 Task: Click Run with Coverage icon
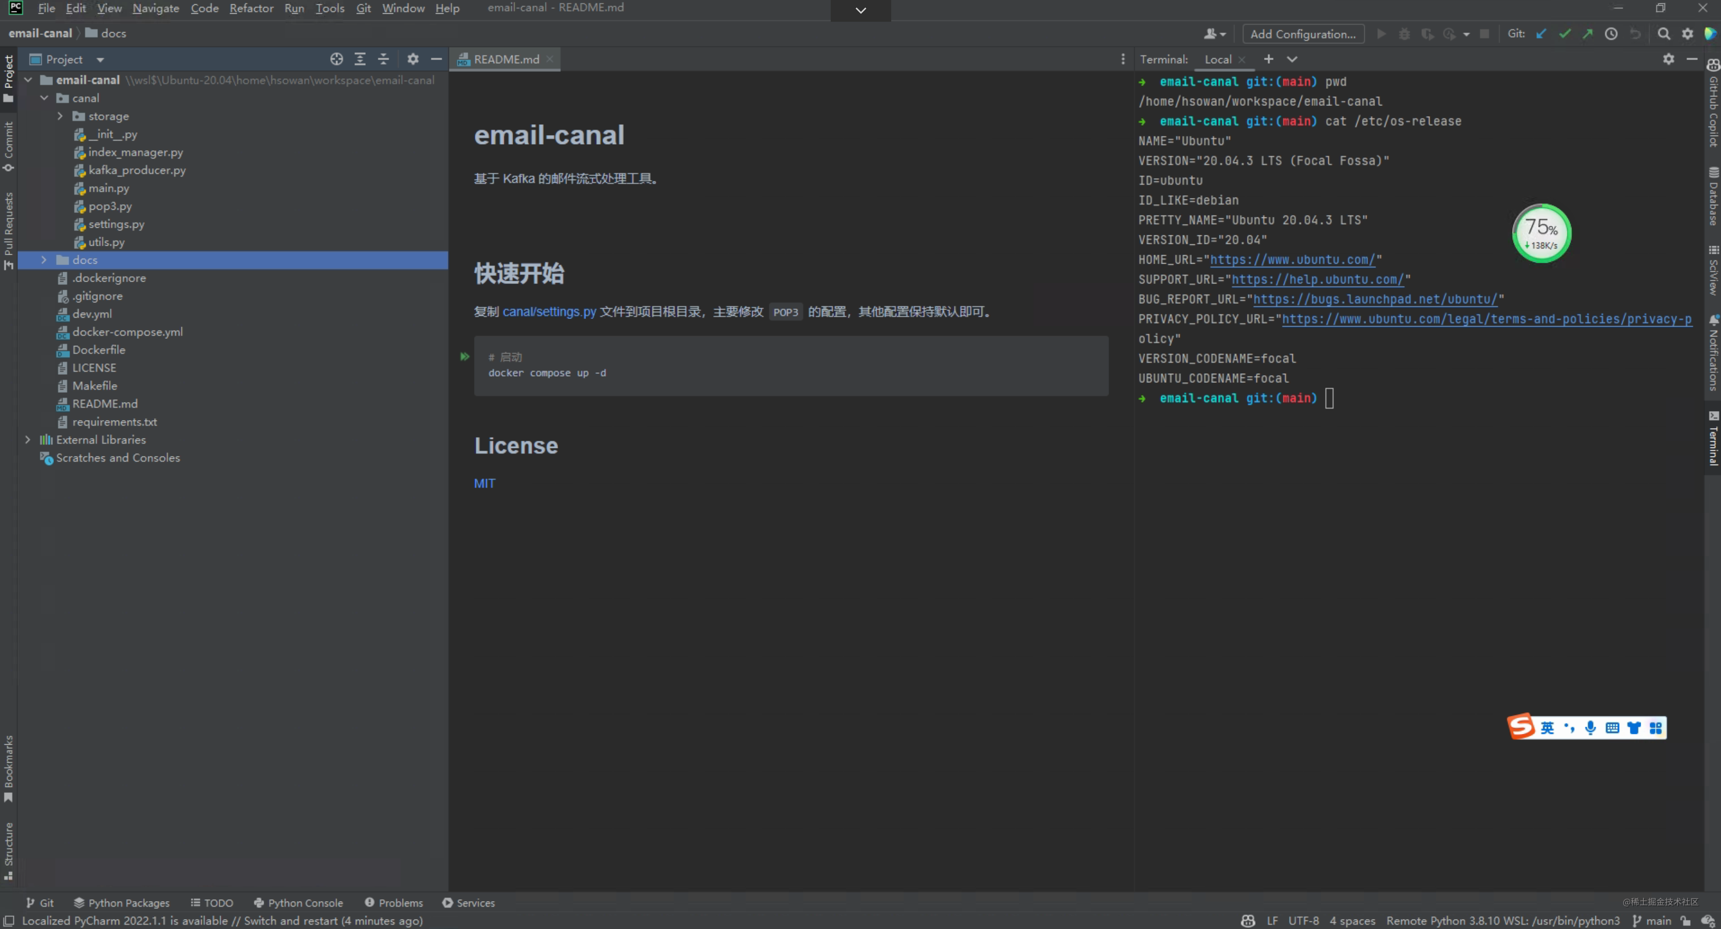[1427, 34]
